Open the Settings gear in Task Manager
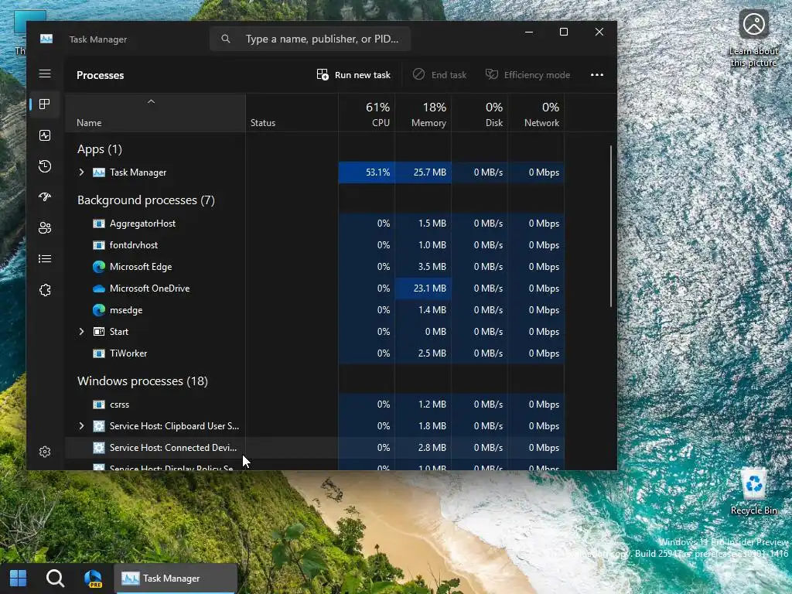This screenshot has width=792, height=594. 45,452
